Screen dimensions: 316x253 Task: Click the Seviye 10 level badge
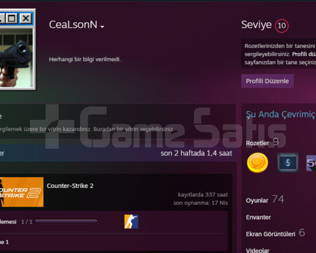[282, 26]
